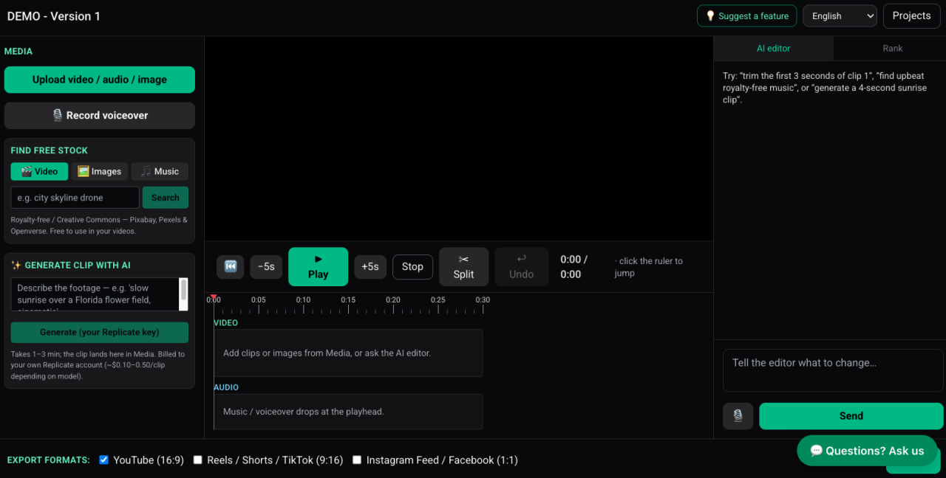Open the Projects button

click(911, 15)
